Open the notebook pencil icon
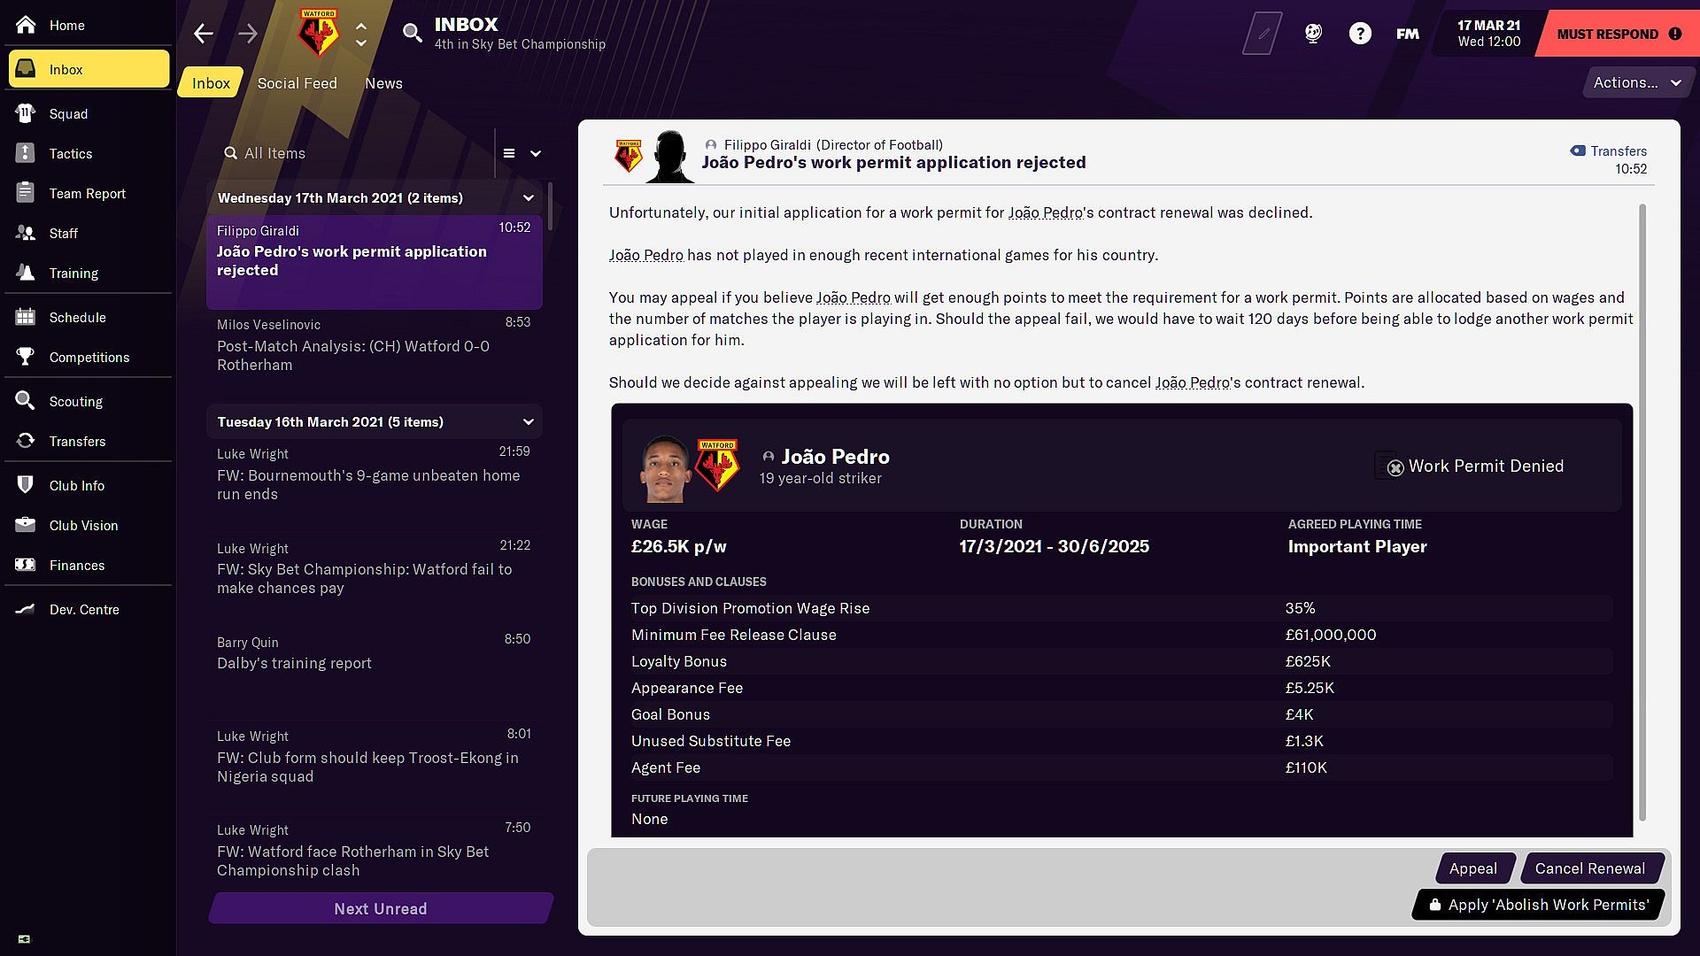Screen dimensions: 1700x956 (x=1263, y=34)
